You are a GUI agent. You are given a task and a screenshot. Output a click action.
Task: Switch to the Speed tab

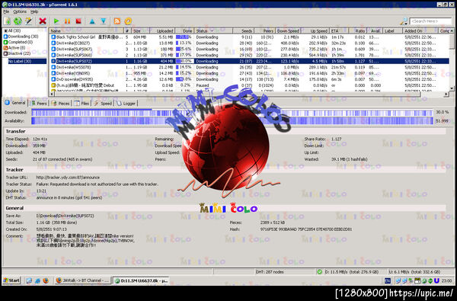click(103, 103)
